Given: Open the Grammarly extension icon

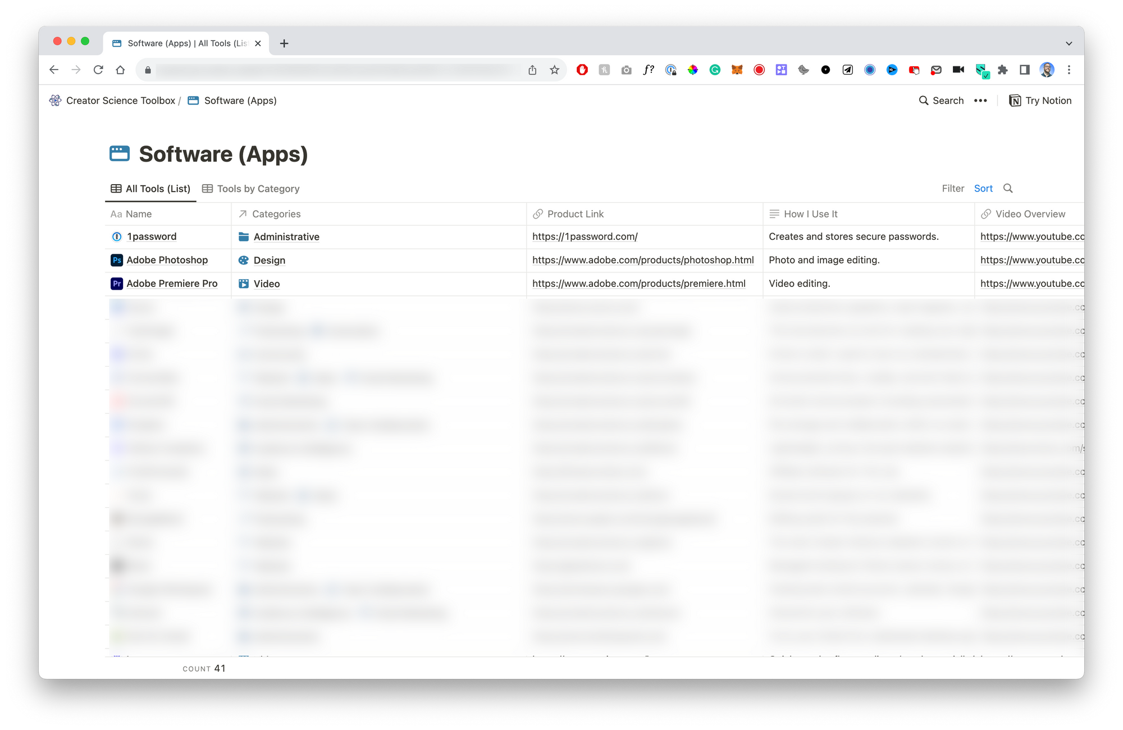Looking at the screenshot, I should pyautogui.click(x=715, y=70).
